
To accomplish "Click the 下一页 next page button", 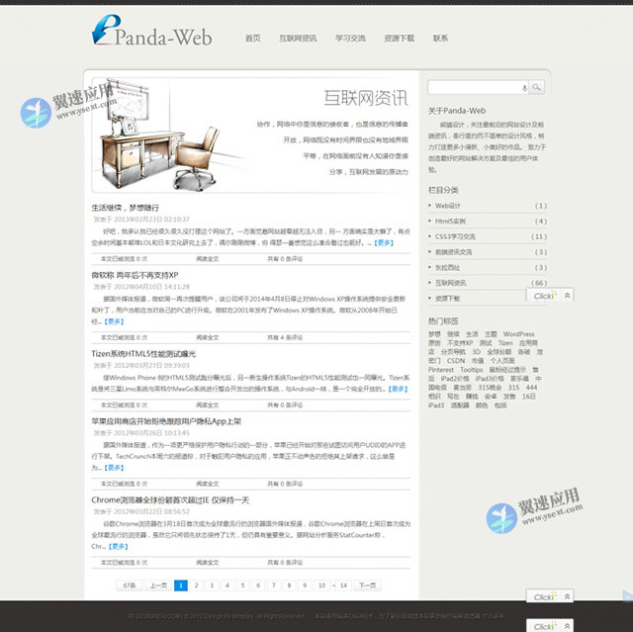I will [367, 586].
